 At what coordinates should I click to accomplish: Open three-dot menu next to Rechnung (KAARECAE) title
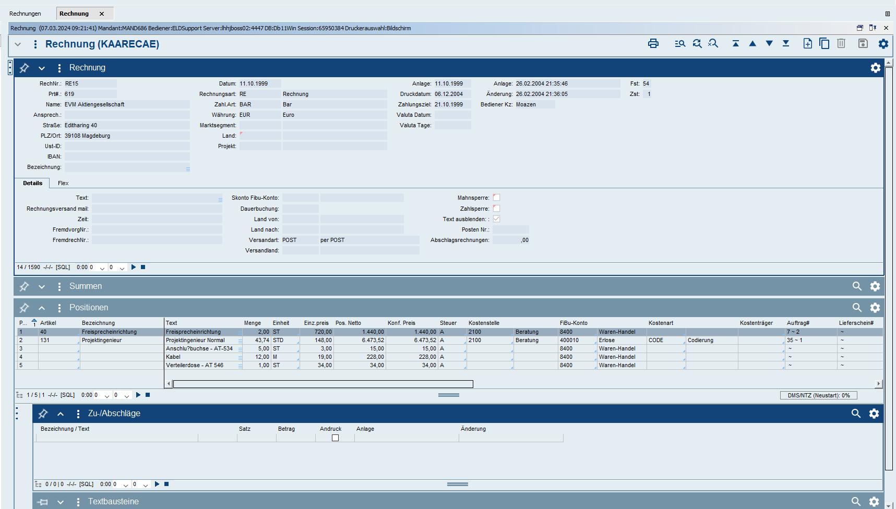35,44
